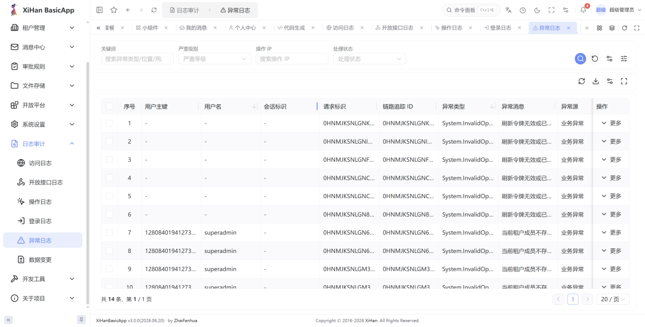Open 登录日志 in the sidebar
The width and height of the screenshot is (645, 327).
[x=43, y=221]
